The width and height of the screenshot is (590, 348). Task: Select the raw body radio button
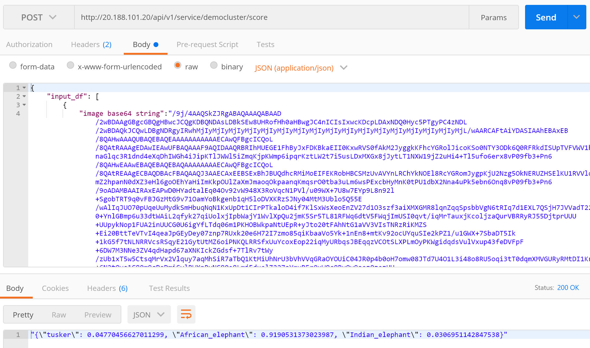click(178, 65)
